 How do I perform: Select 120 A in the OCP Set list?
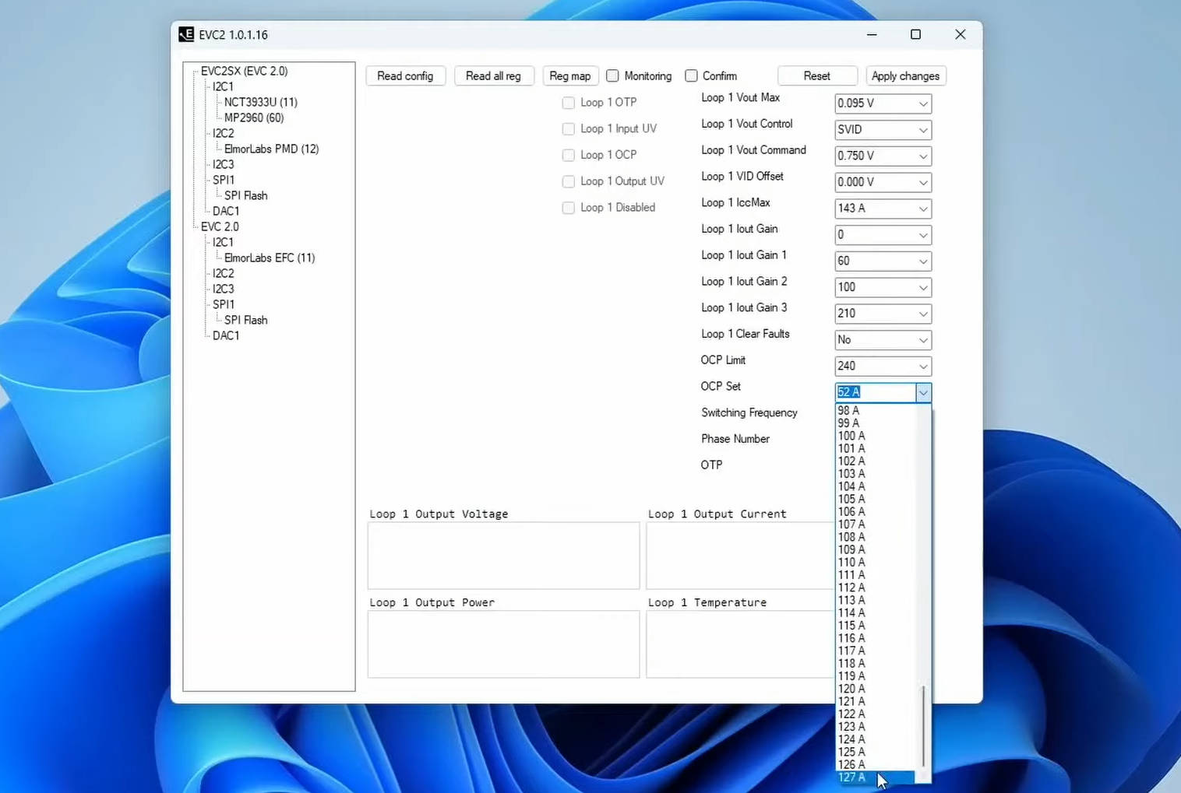[x=875, y=689]
